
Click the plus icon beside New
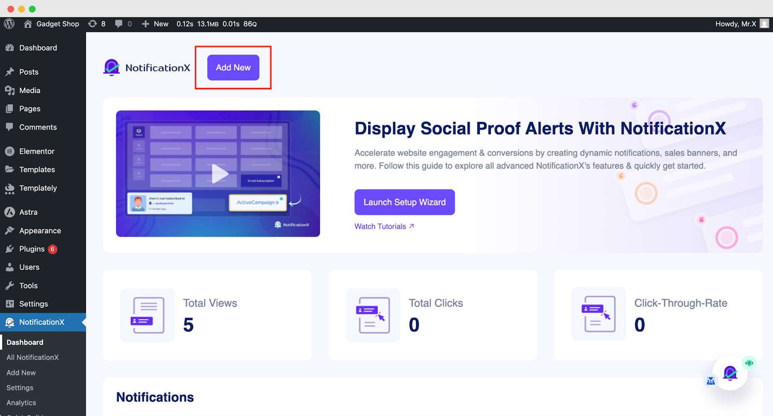tap(145, 24)
